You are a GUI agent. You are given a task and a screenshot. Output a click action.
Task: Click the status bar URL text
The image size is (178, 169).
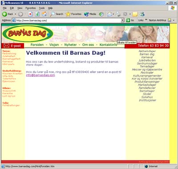[30, 166]
